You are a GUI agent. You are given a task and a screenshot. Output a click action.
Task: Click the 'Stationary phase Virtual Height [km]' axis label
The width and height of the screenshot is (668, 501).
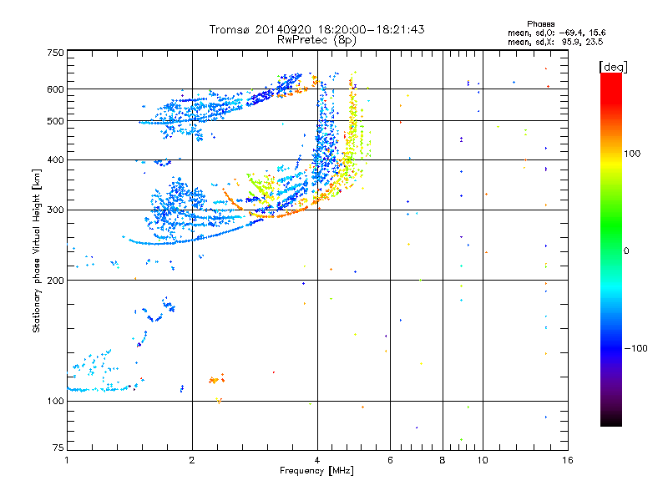pos(37,251)
